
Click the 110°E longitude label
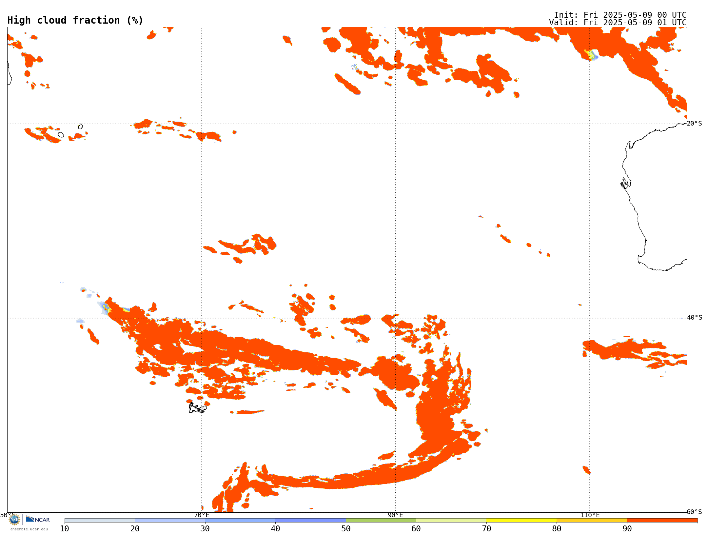pyautogui.click(x=590, y=515)
